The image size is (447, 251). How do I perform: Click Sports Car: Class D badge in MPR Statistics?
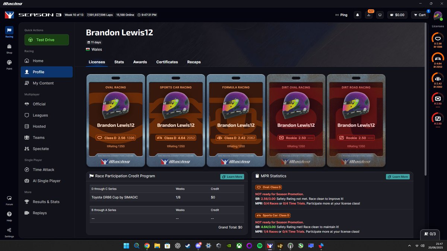(273, 216)
